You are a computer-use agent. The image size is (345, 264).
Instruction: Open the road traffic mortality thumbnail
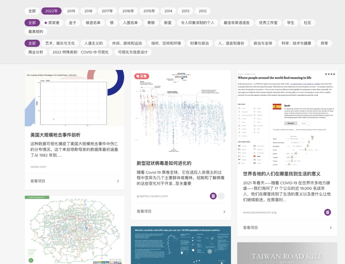pyautogui.click(x=181, y=245)
